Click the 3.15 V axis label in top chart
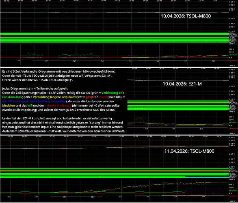Viewport: 238px width, 203px height. (232, 19)
